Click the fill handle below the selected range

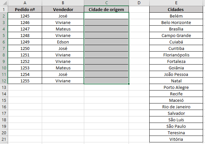[x=129, y=84]
